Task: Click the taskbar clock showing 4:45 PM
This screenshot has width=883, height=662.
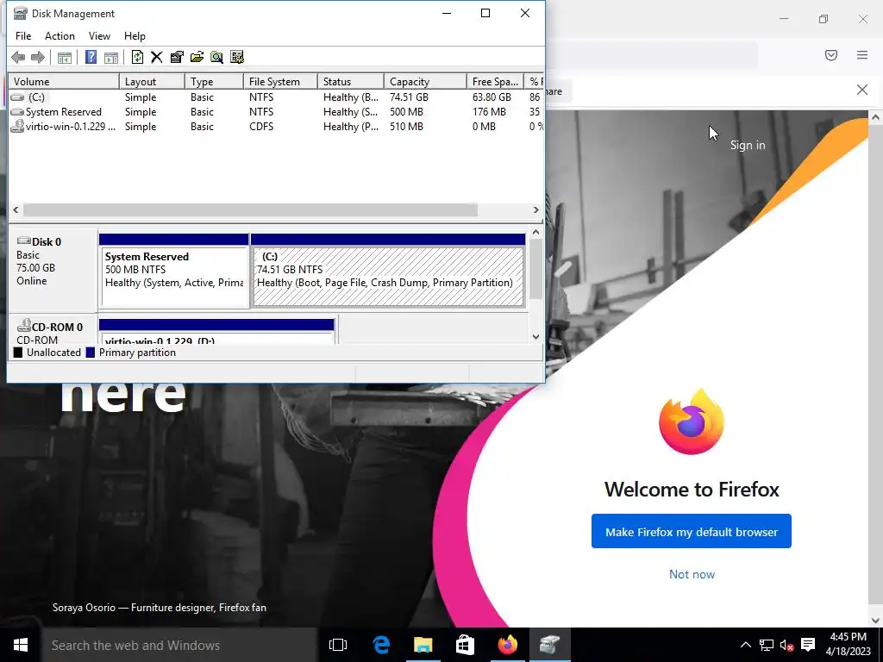Action: pos(849,645)
